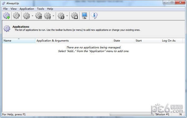Image resolution: width=187 pixels, height=118 pixels.
Task: Click the blue info speech bubble icon
Action: click(x=94, y=16)
